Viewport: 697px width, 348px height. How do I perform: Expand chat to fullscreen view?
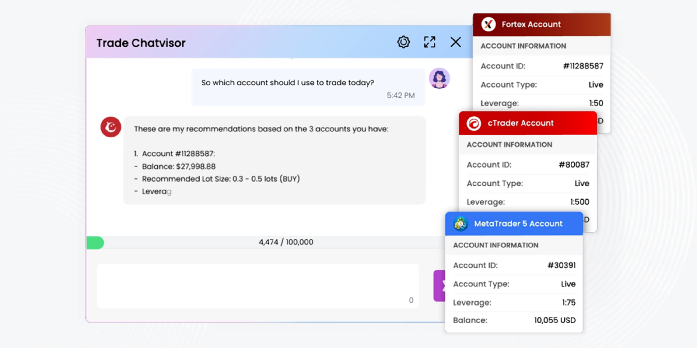click(429, 42)
